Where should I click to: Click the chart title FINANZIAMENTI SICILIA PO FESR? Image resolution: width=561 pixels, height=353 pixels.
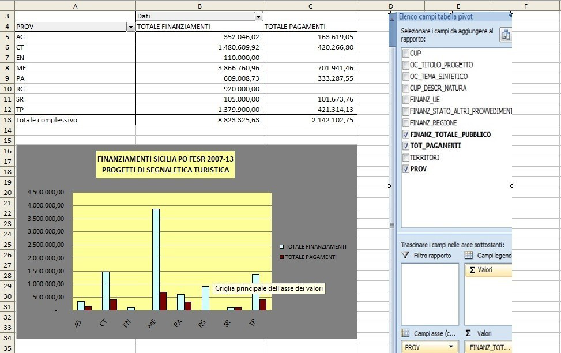(x=165, y=164)
